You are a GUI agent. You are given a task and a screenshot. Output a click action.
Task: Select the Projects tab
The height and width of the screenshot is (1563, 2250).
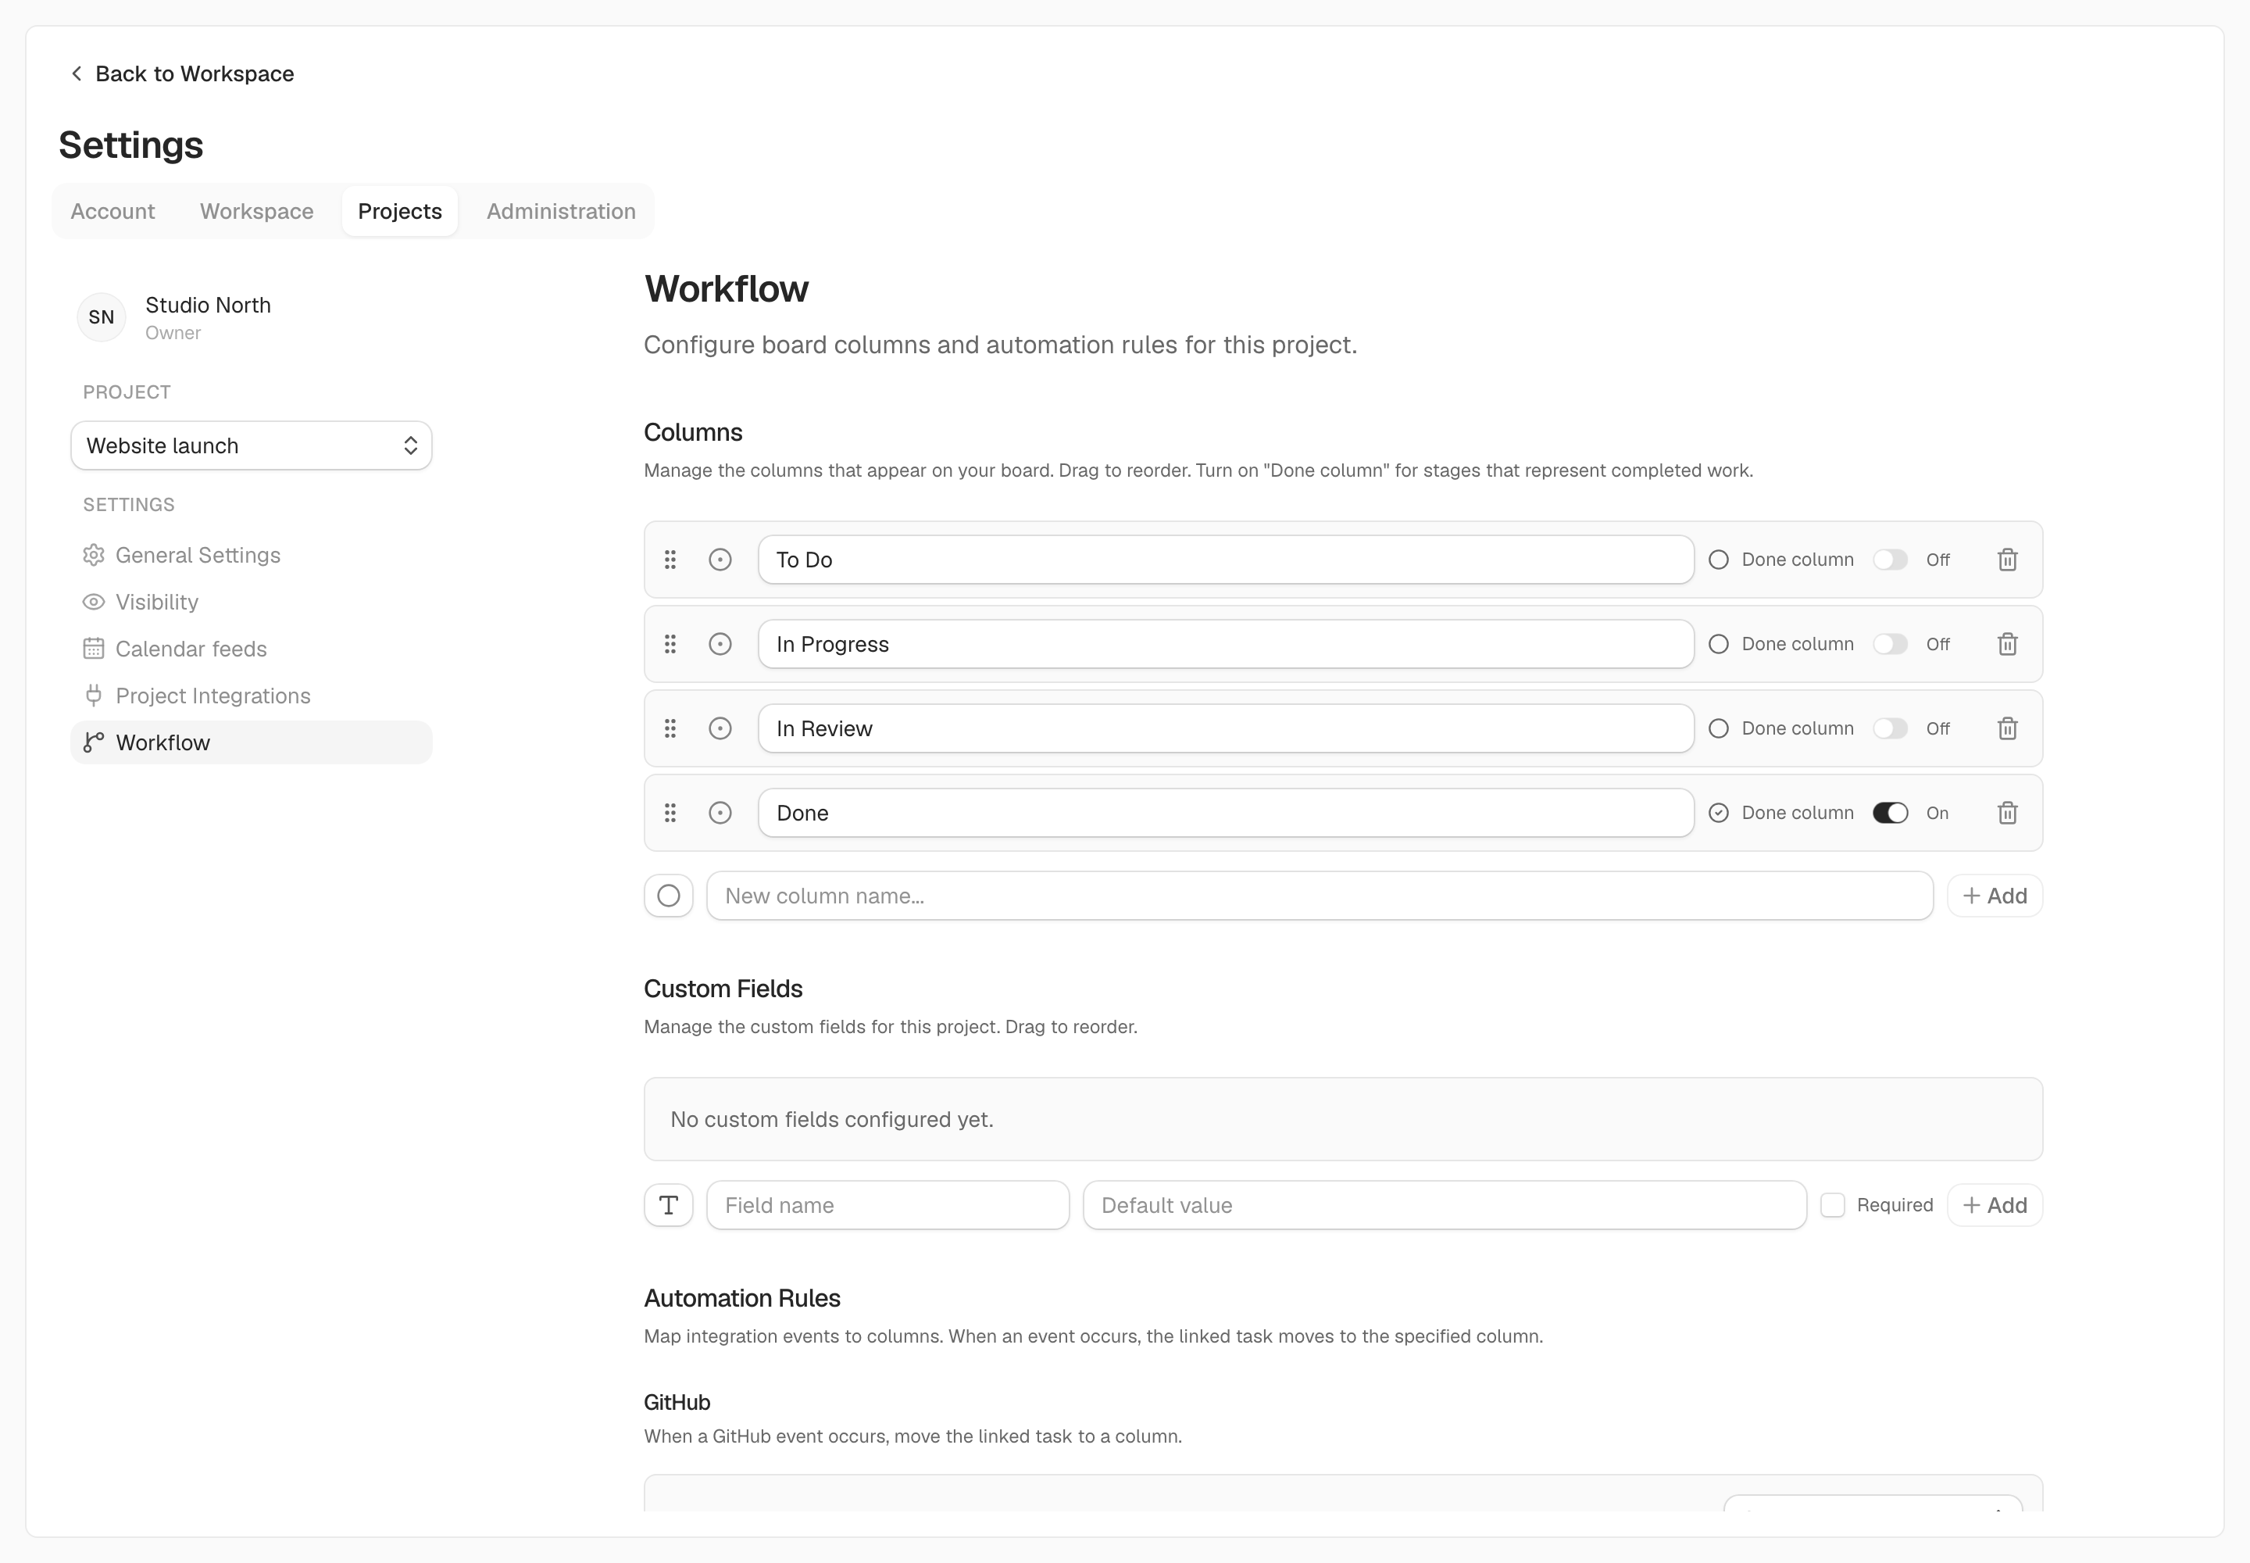coord(399,210)
